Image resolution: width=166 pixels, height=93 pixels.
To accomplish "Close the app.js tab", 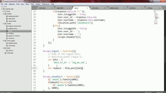I will pos(87,8).
